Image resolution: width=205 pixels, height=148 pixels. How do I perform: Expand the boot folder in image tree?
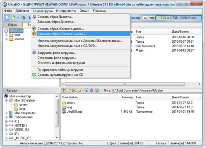tap(6, 35)
